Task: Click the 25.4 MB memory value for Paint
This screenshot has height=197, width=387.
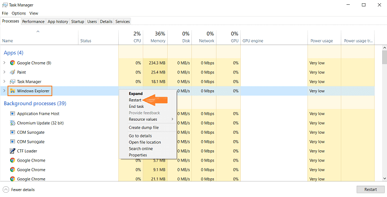Action: tap(158, 72)
